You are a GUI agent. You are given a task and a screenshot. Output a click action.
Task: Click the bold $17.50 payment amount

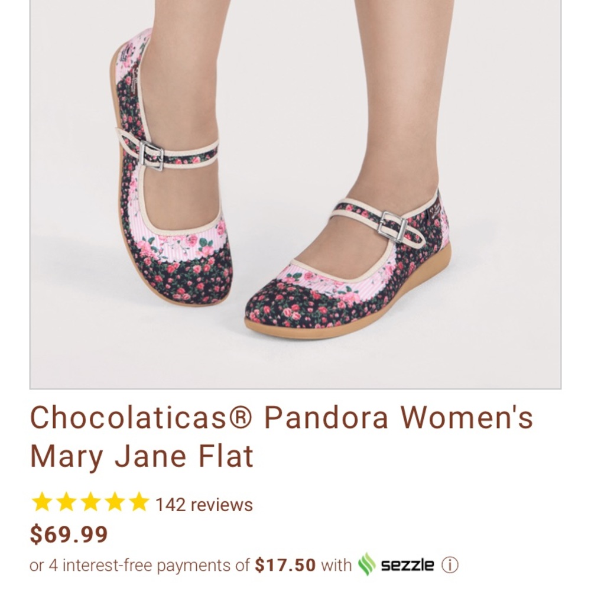point(287,564)
